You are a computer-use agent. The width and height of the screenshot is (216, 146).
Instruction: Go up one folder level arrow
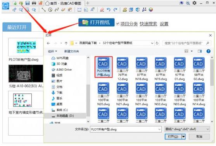(66, 43)
